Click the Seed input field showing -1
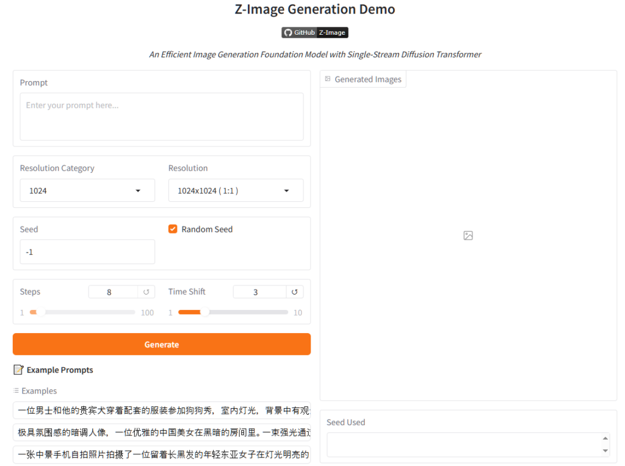 click(x=87, y=252)
